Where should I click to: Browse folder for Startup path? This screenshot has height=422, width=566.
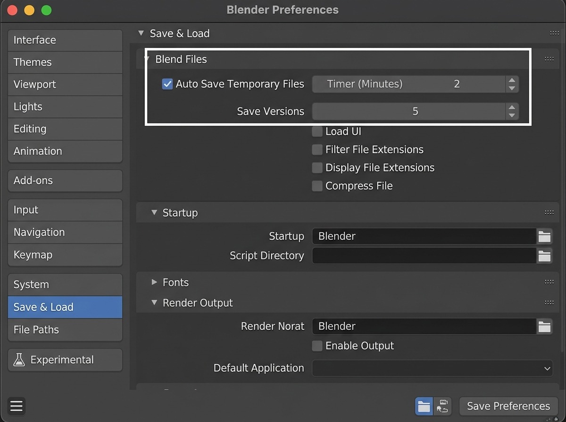point(545,236)
